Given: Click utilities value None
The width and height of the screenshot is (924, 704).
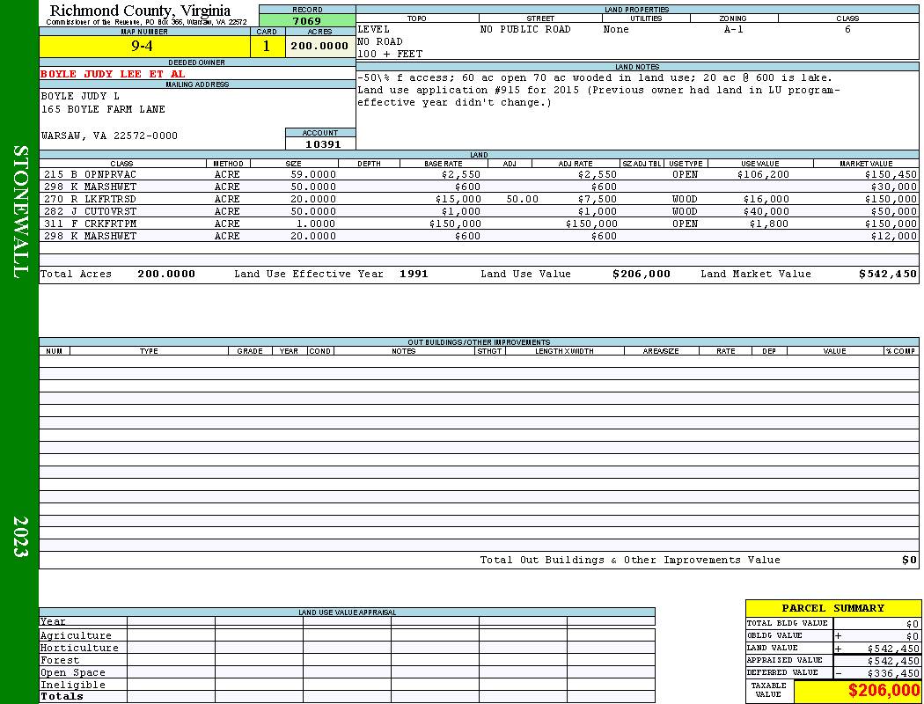Looking at the screenshot, I should click(616, 29).
